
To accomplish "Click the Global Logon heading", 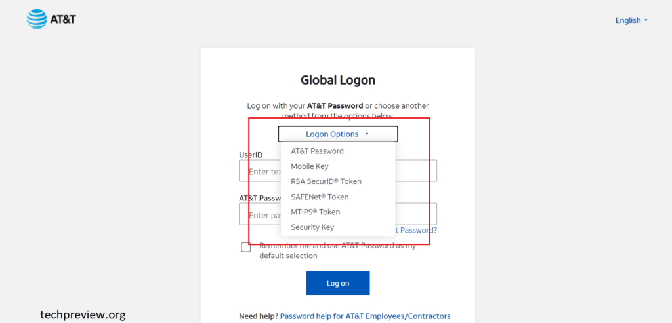I will [x=338, y=81].
